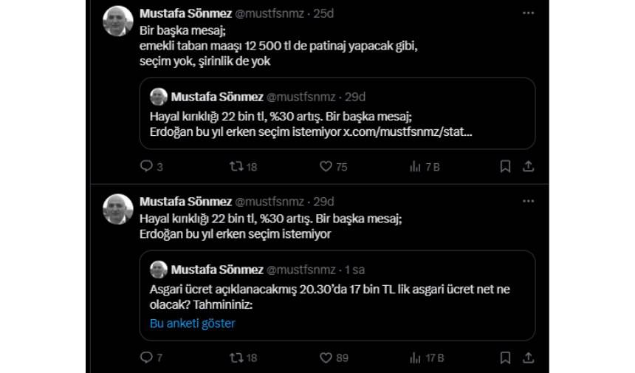Share the first tweet

[528, 167]
